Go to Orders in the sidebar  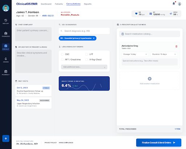pyautogui.click(x=6, y=60)
